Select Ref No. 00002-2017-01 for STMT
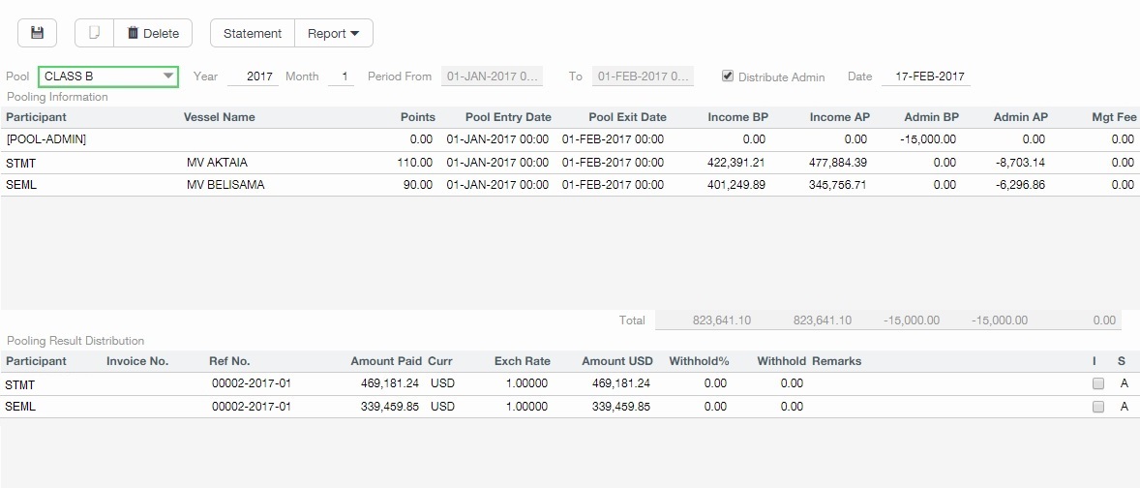1140x488 pixels. coord(252,383)
